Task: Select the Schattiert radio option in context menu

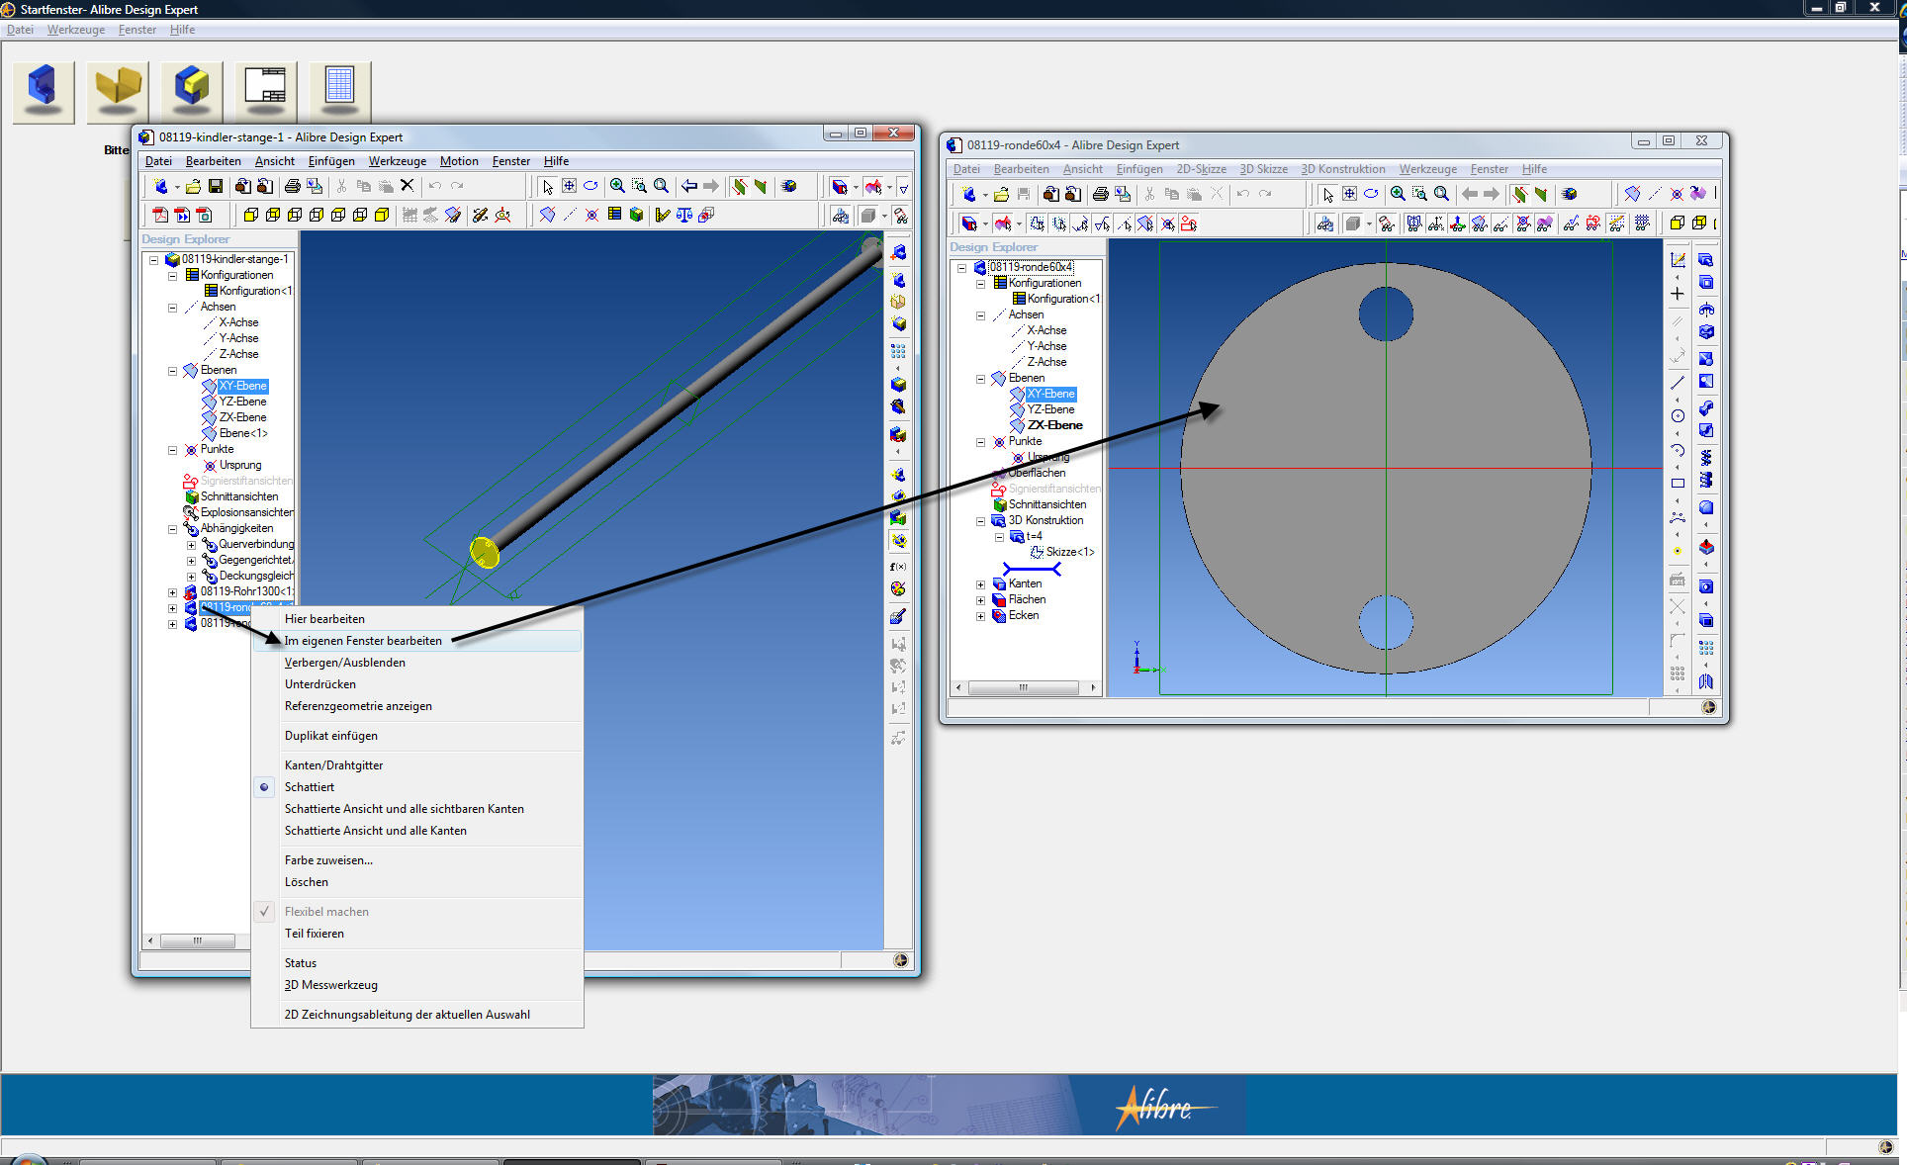Action: click(x=264, y=787)
